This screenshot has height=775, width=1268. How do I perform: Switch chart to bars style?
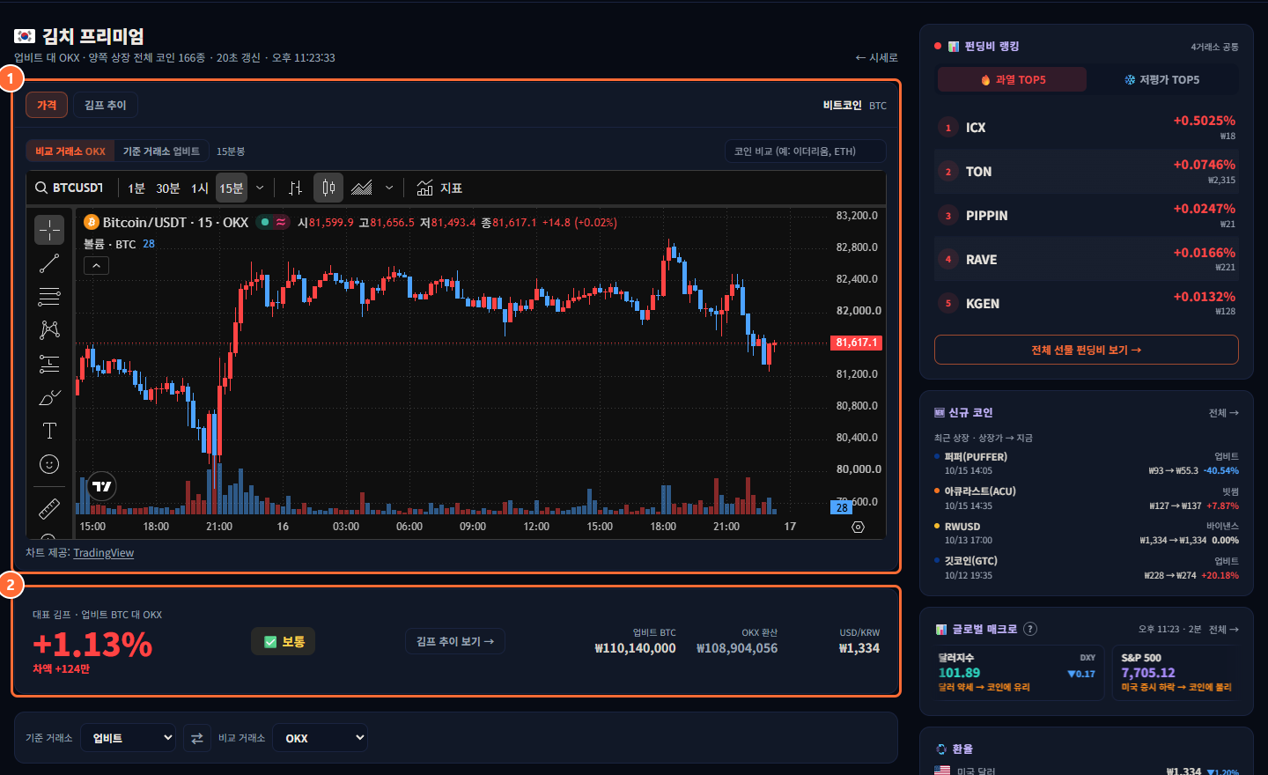click(x=295, y=188)
